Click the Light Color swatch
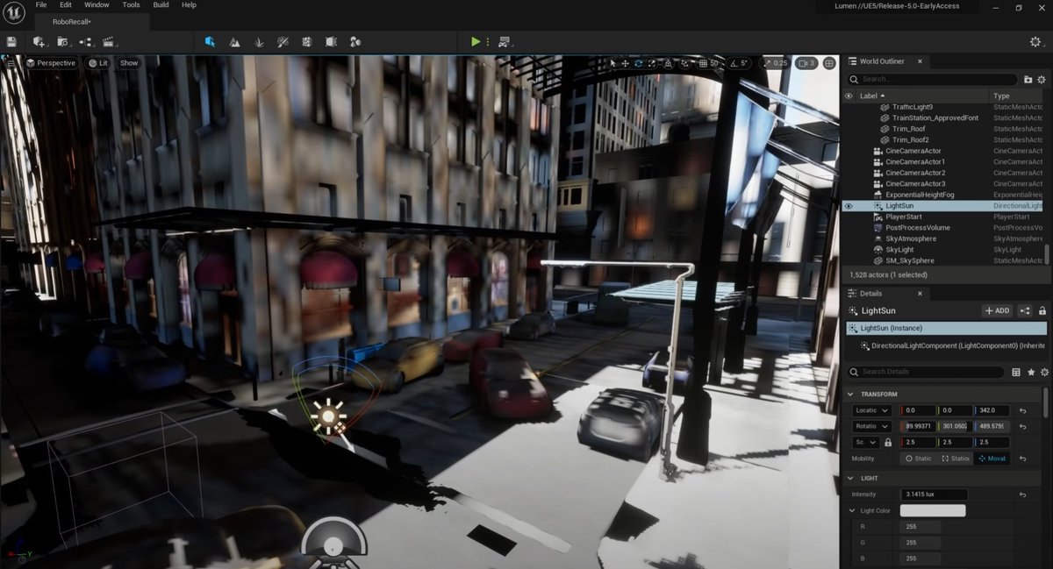1053x569 pixels. pyautogui.click(x=932, y=510)
